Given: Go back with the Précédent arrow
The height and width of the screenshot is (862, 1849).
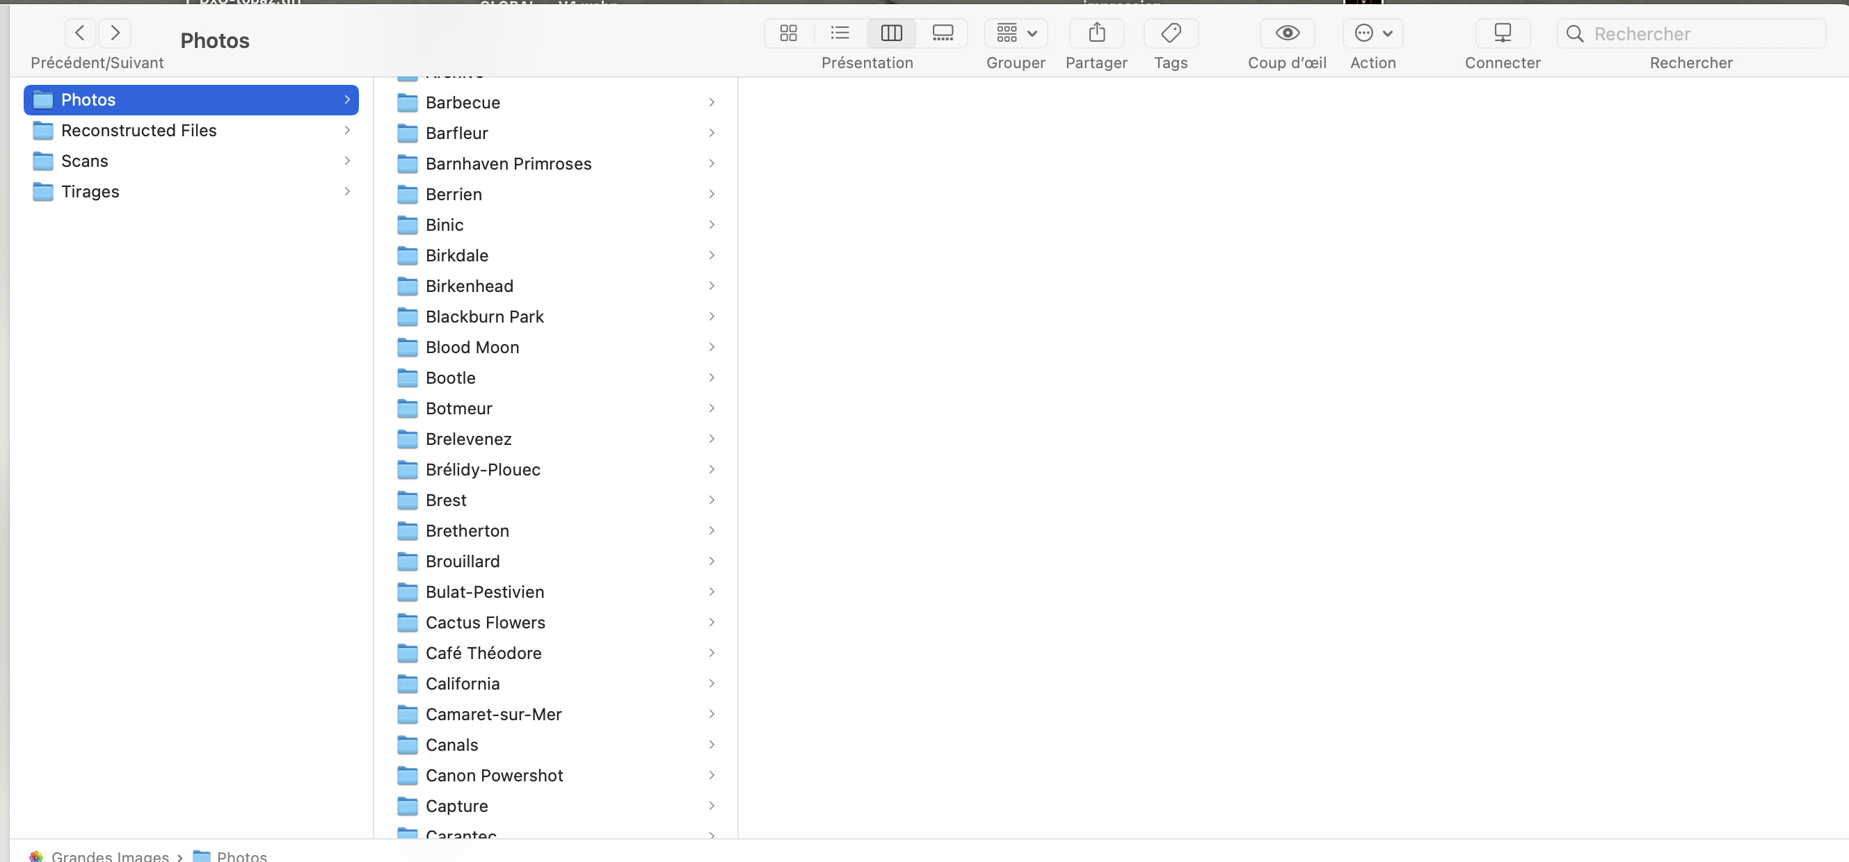Looking at the screenshot, I should pyautogui.click(x=81, y=33).
